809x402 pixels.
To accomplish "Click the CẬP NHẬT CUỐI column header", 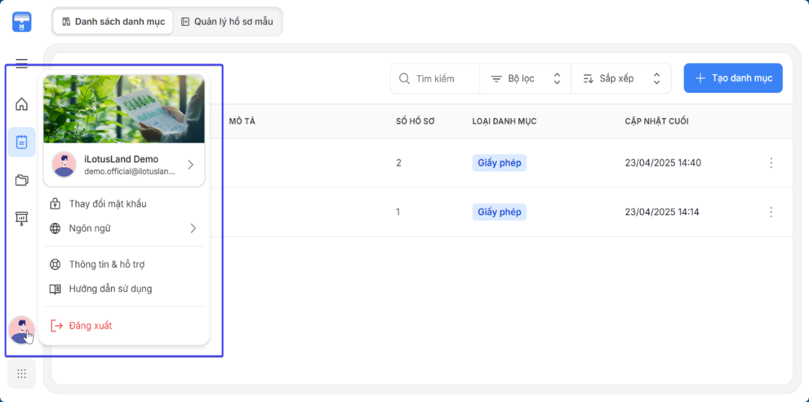I will pos(657,121).
